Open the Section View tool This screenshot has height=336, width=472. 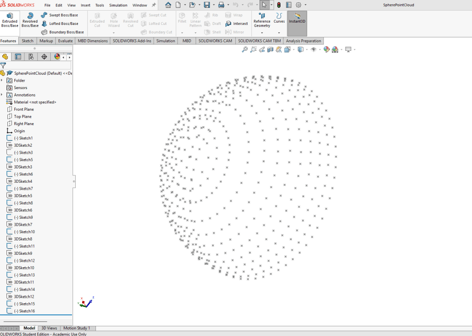tap(270, 49)
